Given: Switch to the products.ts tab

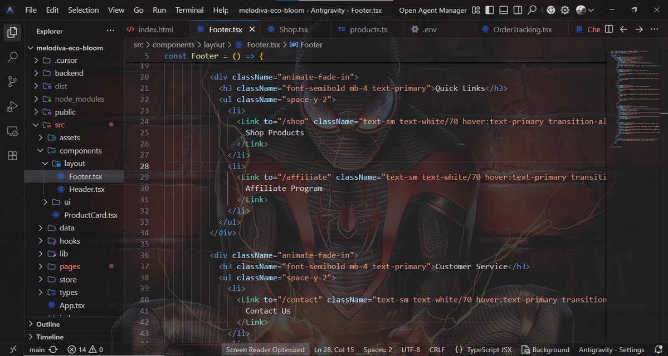Looking at the screenshot, I should coord(368,29).
